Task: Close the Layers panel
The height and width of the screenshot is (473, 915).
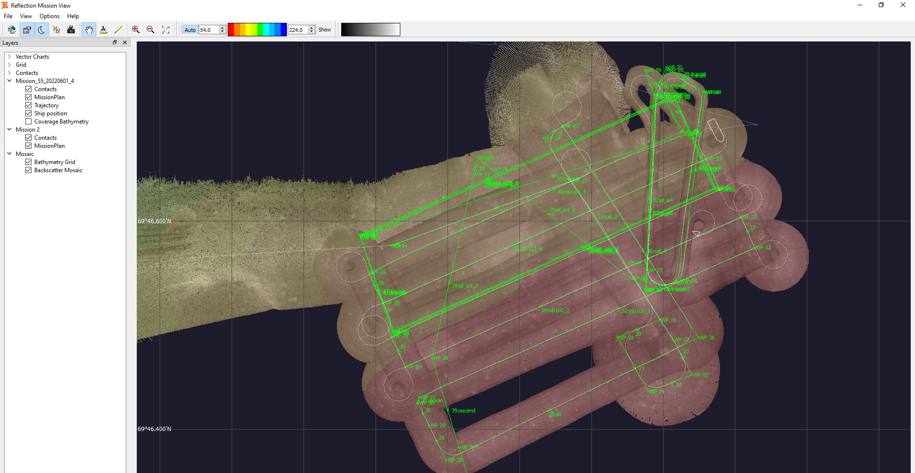Action: tap(125, 42)
